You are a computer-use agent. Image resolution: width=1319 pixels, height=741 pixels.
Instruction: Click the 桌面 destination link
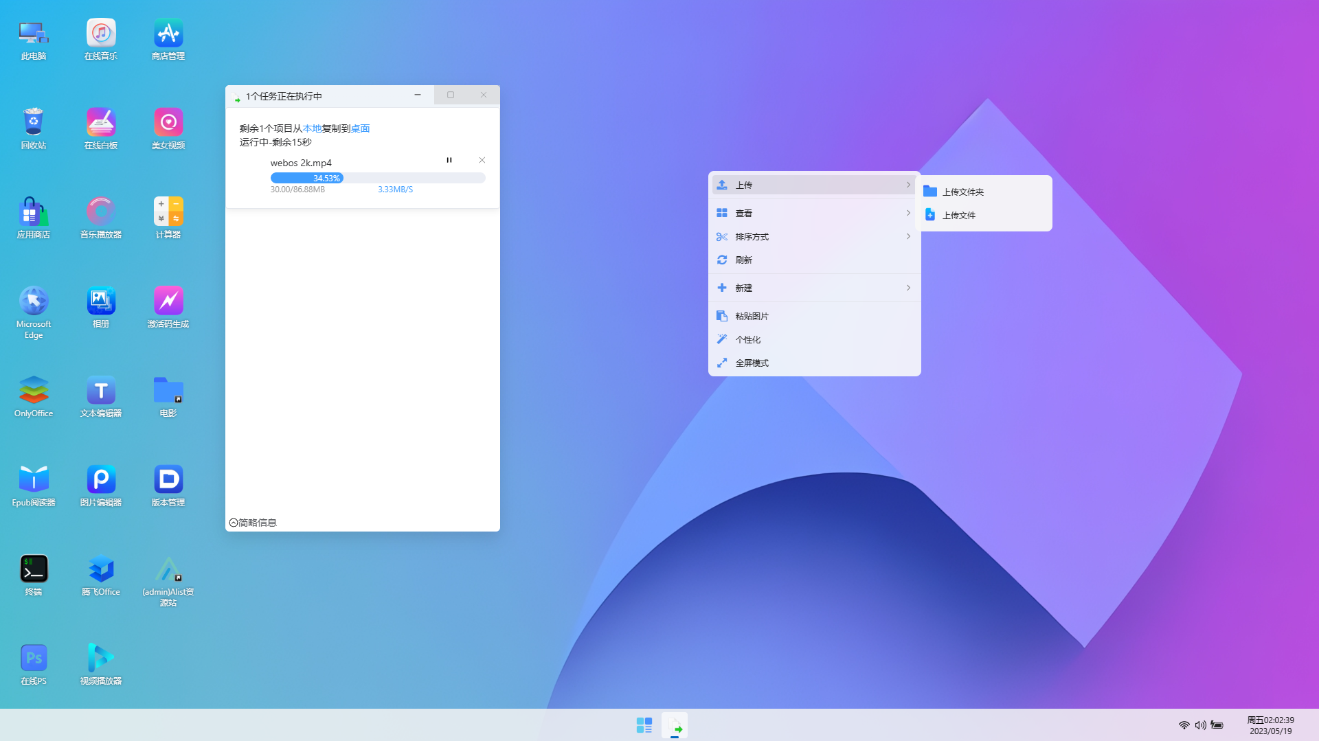(x=361, y=128)
